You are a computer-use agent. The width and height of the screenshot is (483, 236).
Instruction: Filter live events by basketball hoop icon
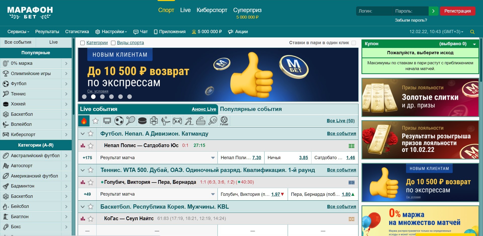coord(154,121)
